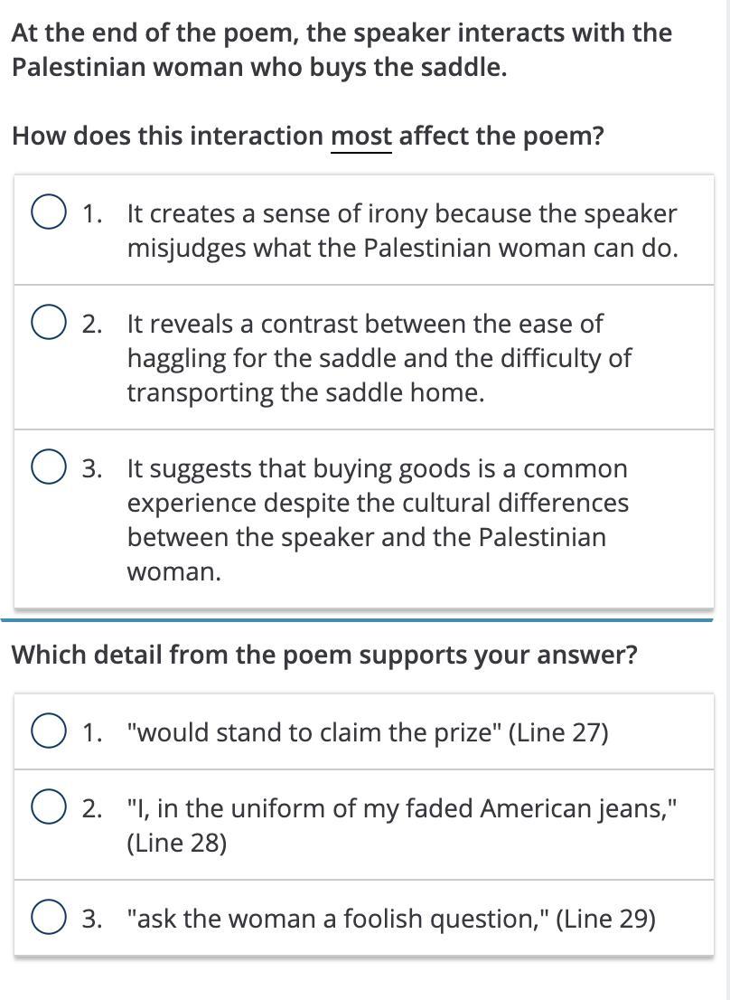Click the "(Line 28)" citation
The height and width of the screenshot is (1000, 730).
pos(177,843)
